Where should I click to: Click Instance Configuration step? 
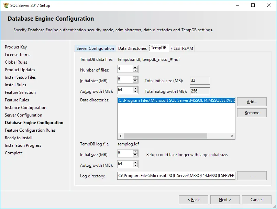click(25, 108)
